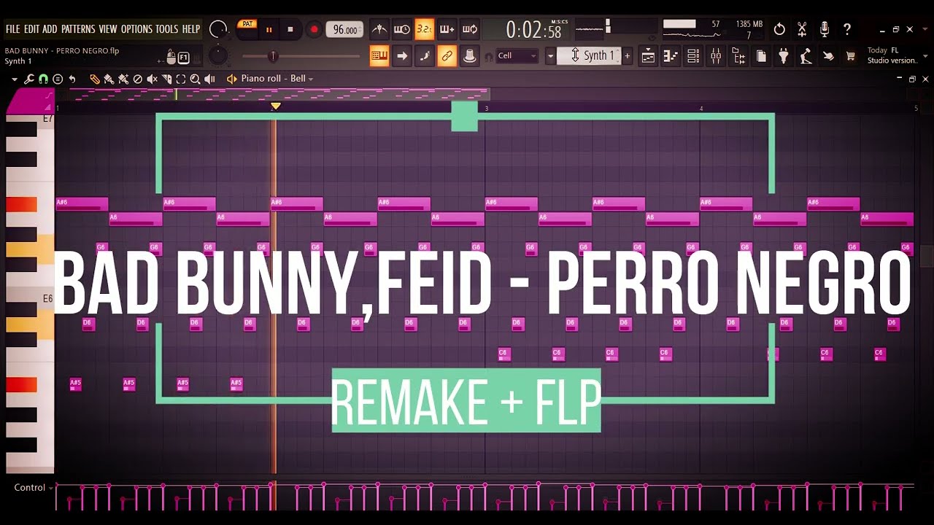Stop playback with the stop button
Screen dimensions: 934x525
click(x=290, y=30)
